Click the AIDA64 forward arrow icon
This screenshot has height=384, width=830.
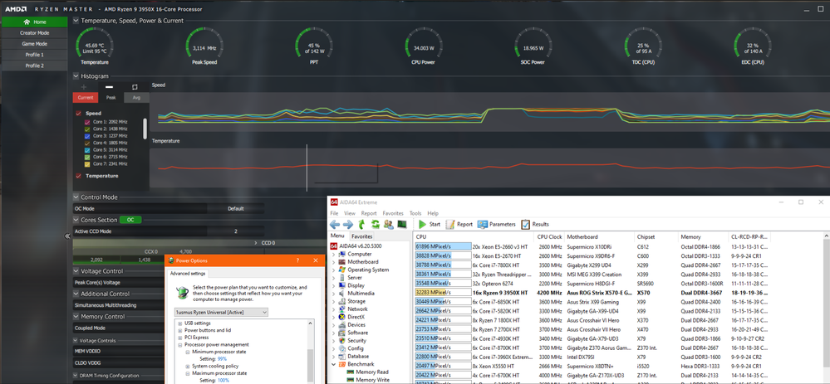pyautogui.click(x=348, y=224)
